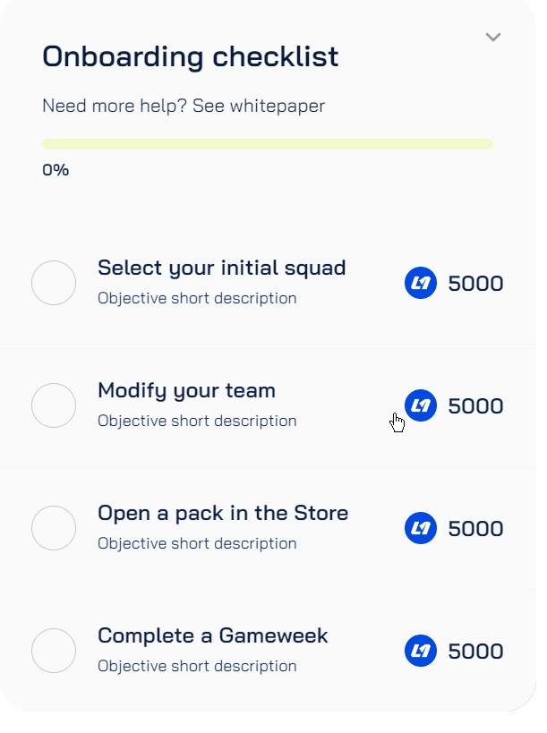Click coin icon next to Complete a Gameweek
Screen dimensions: 547x733
(x=420, y=652)
